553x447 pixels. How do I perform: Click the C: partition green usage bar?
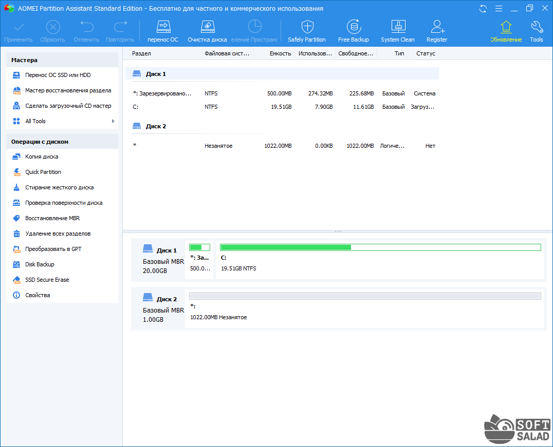click(380, 247)
